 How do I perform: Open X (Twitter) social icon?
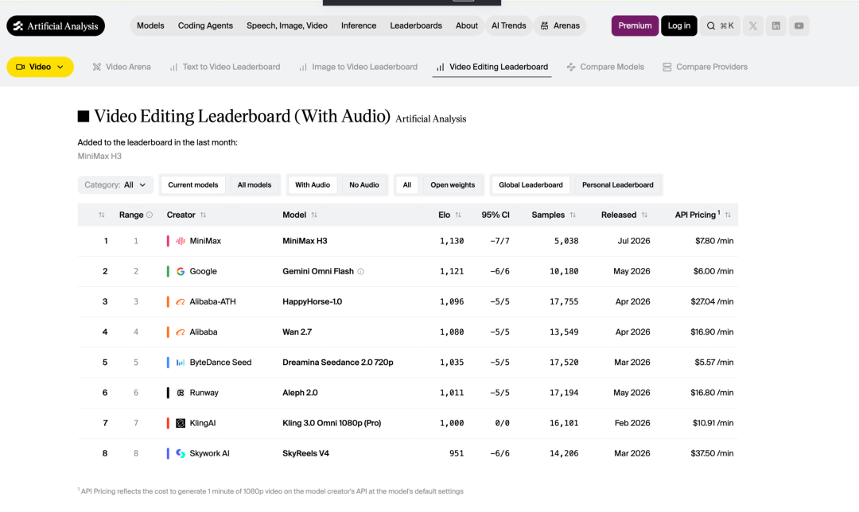pos(753,25)
